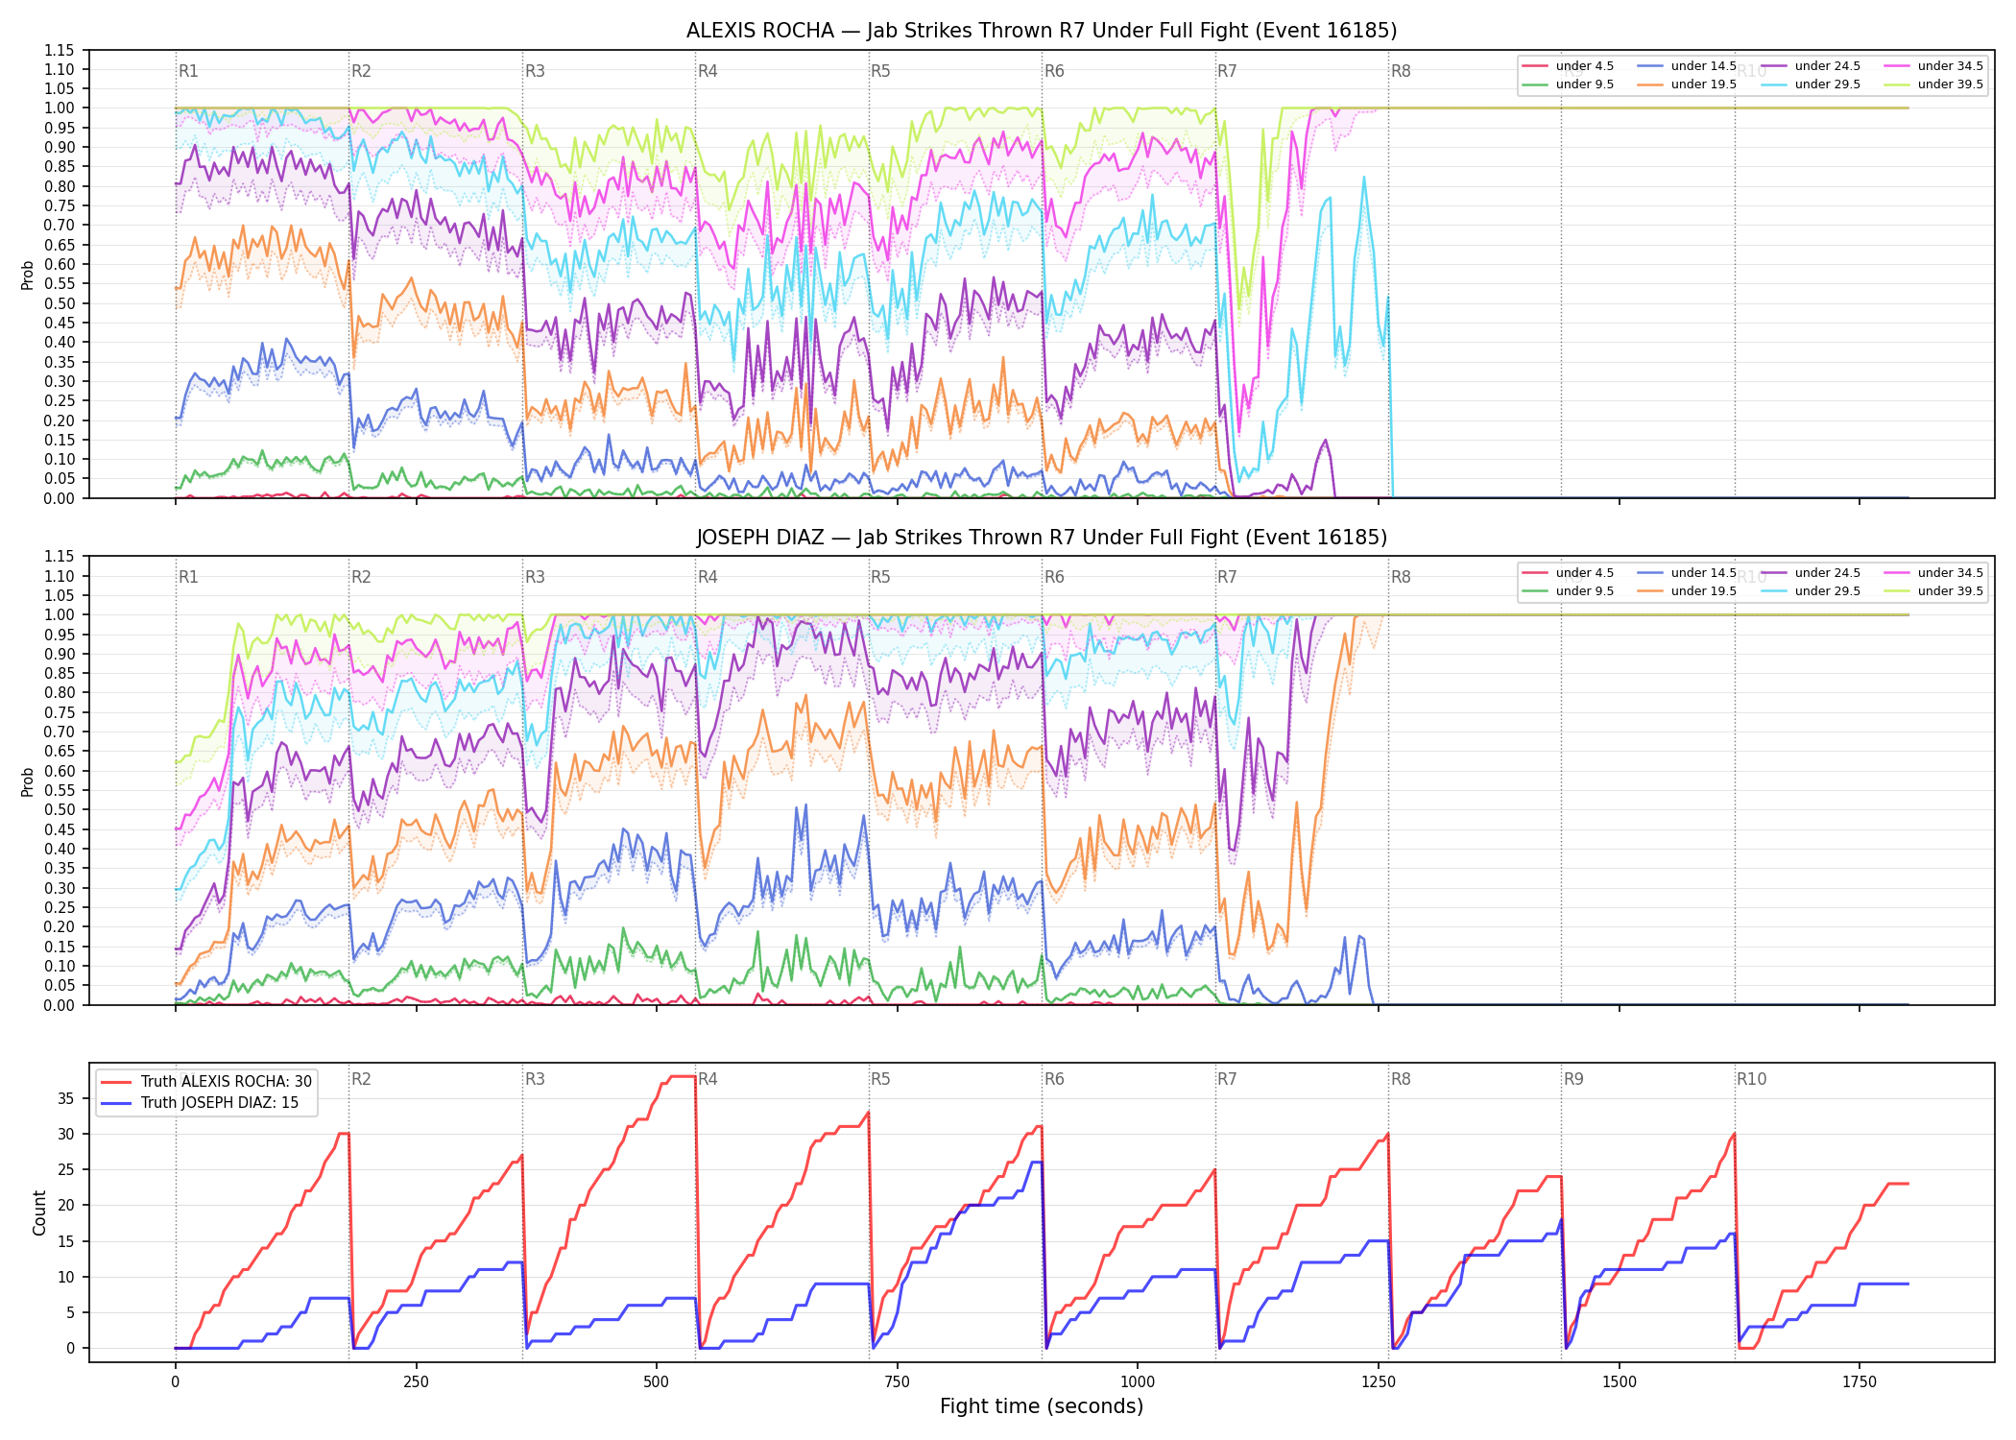The width and height of the screenshot is (2016, 1440).
Task: Click the 'Count' y-axis label
Action: (x=39, y=1212)
